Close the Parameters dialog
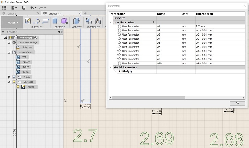Screen dimensions: 249x148 pos(245,6)
